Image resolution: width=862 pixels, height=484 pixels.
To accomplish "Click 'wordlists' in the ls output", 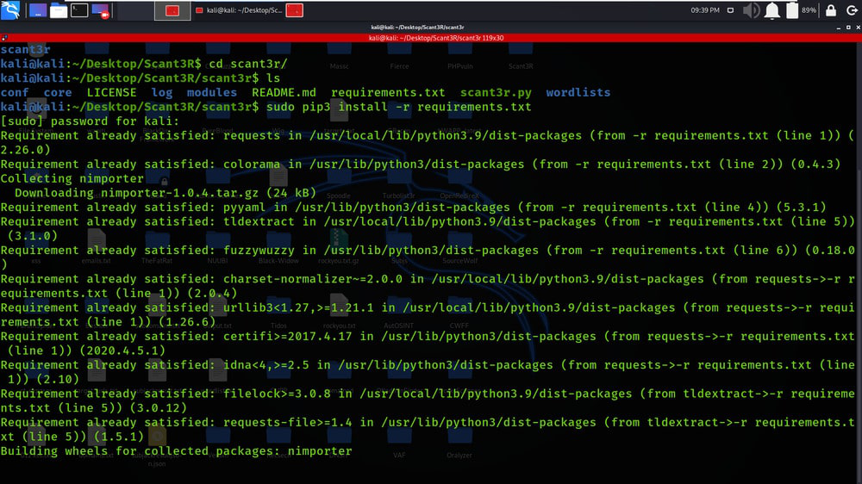I will click(x=578, y=92).
